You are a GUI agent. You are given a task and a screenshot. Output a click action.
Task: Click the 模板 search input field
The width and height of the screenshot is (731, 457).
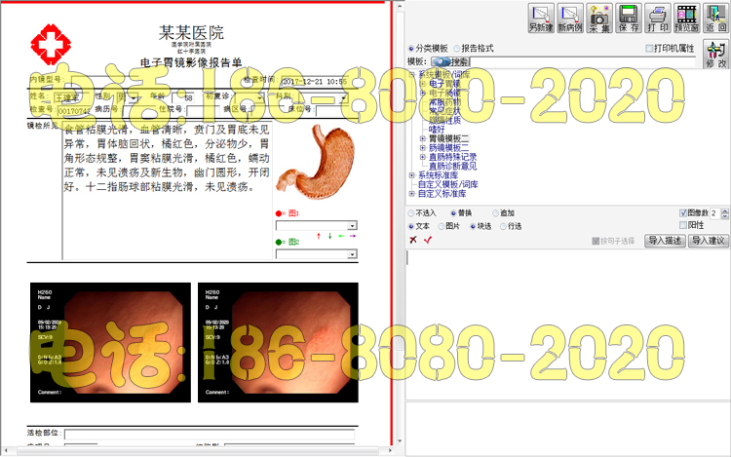pos(582,61)
